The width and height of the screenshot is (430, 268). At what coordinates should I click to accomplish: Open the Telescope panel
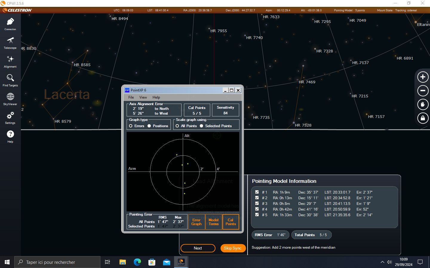pos(10,43)
